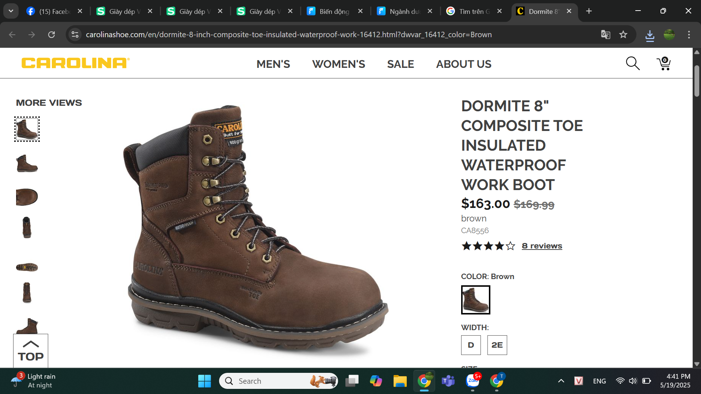
Task: Select the first boot thumbnail view
Action: click(27, 129)
